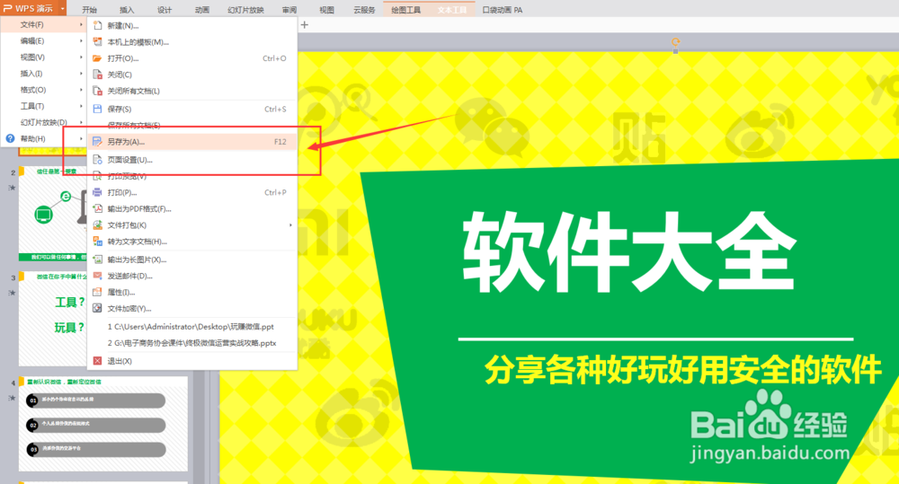Screen dimensions: 899x484
Task: Expand the 格式(O) submenu
Action: (x=81, y=90)
